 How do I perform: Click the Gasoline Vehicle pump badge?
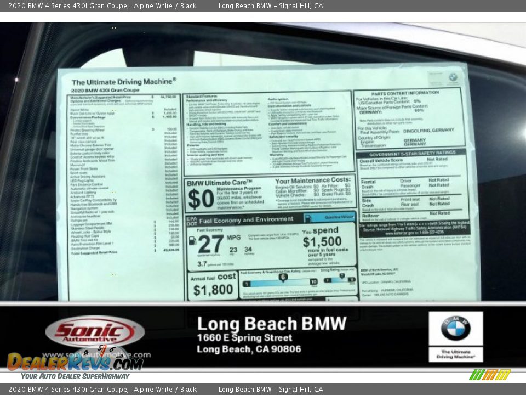(329, 217)
